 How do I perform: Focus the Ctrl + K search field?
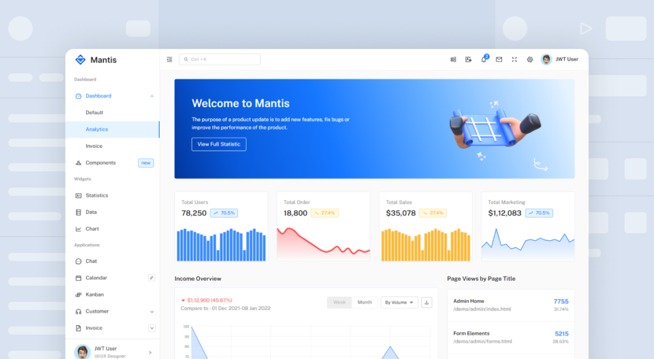click(x=220, y=59)
